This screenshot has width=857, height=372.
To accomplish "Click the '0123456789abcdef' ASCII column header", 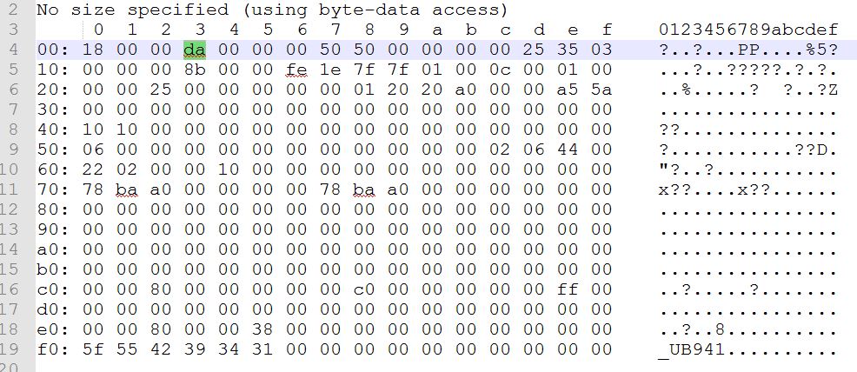I will [x=748, y=30].
